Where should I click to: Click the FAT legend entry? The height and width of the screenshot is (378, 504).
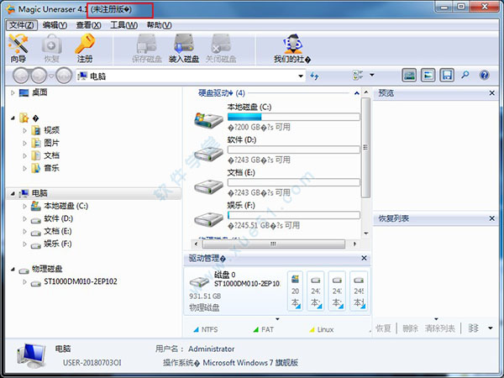coord(264,329)
